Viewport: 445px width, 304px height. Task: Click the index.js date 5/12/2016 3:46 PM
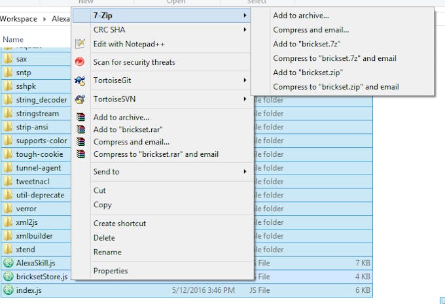pyautogui.click(x=204, y=290)
